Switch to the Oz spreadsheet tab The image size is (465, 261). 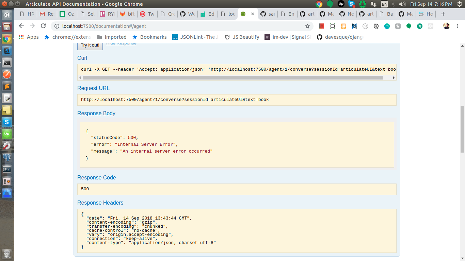[x=67, y=14]
